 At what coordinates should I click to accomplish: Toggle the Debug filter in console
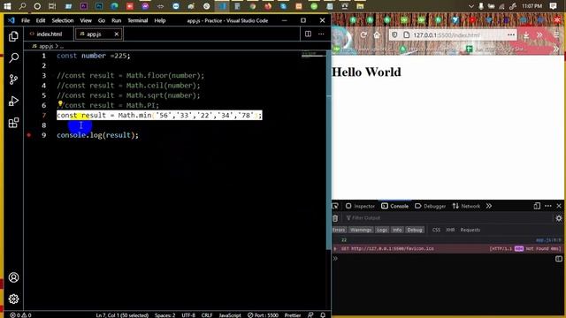(x=415, y=230)
